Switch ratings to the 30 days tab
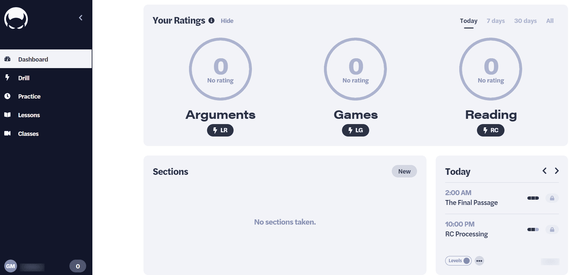The image size is (569, 275). pyautogui.click(x=525, y=21)
